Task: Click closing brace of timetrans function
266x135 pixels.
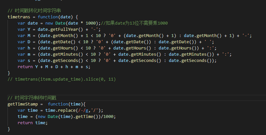Action: tap(9, 73)
